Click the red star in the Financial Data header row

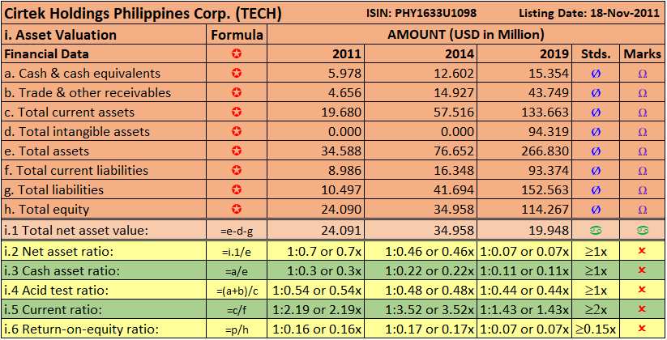(x=237, y=53)
